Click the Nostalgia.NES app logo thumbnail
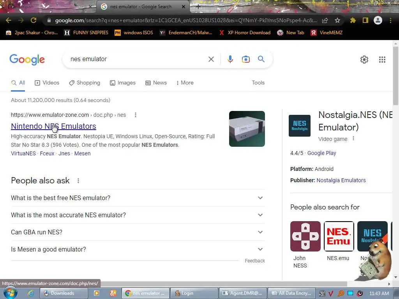The width and height of the screenshot is (399, 299). tap(300, 126)
